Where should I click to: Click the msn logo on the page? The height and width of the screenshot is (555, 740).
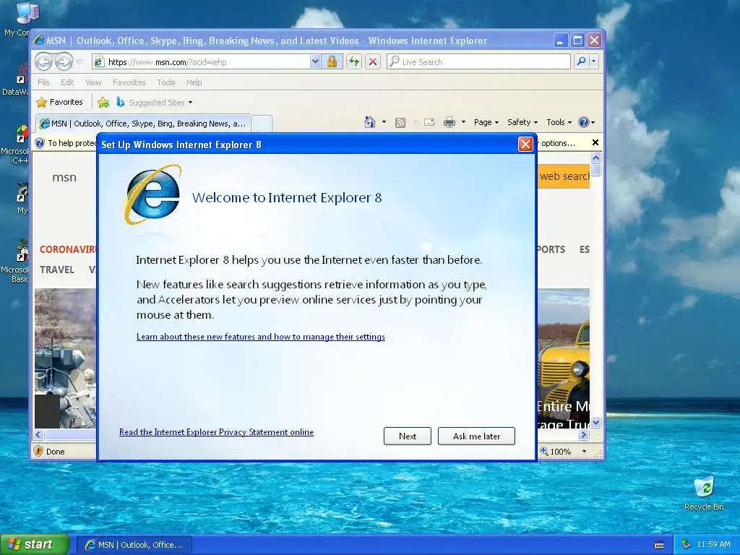(64, 178)
